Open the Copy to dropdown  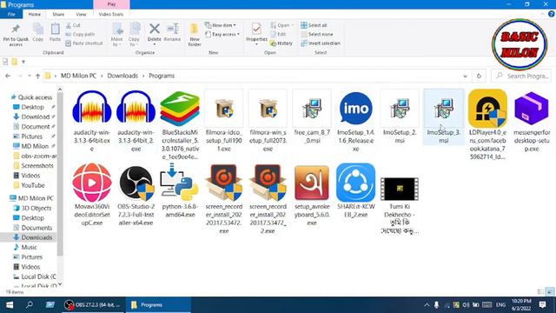[x=134, y=35]
